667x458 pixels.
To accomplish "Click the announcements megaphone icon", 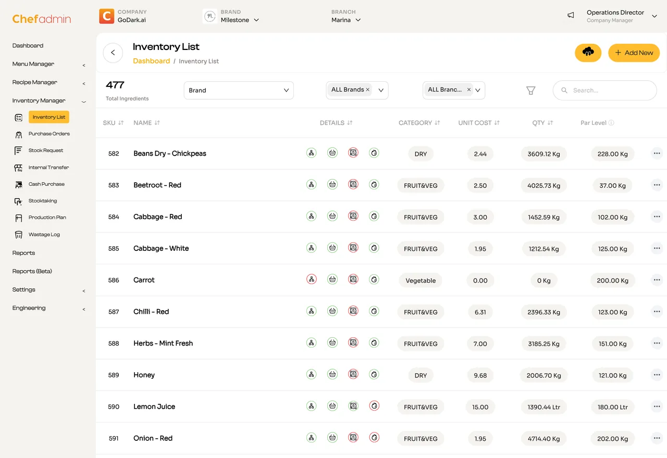I will 571,16.
